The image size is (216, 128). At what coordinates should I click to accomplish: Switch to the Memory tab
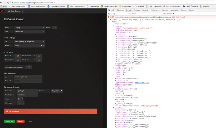tap(165, 10)
